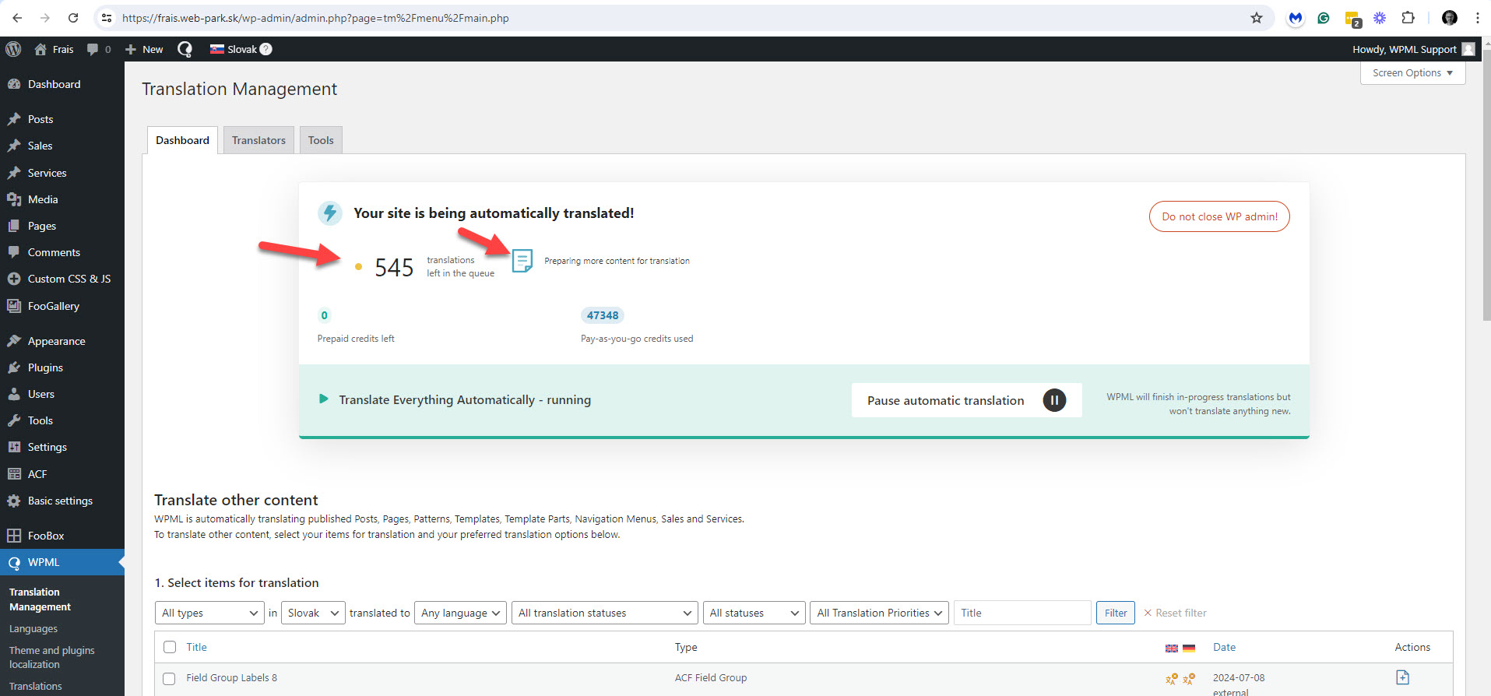1491x696 pixels.
Task: Click the German flag column header
Action: (x=1189, y=648)
